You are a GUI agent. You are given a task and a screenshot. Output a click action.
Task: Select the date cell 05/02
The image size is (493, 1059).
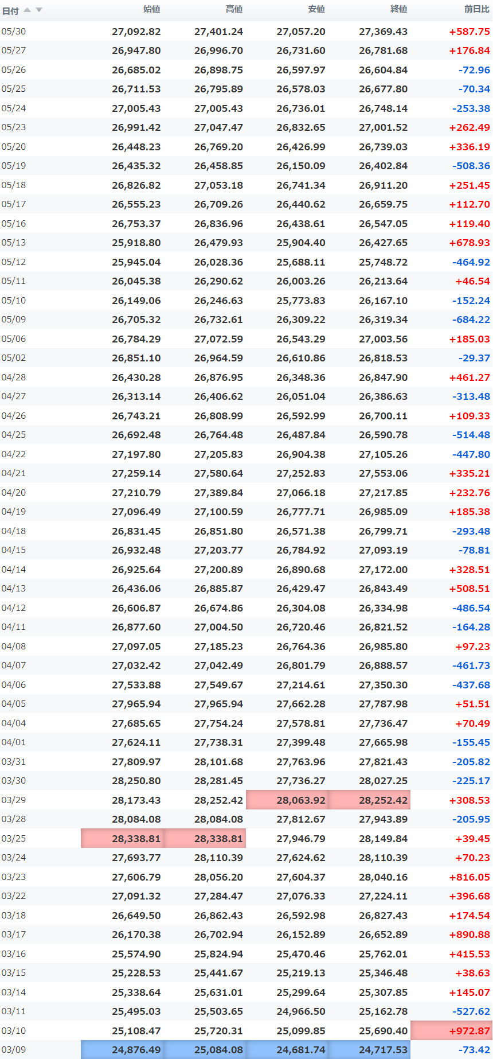pyautogui.click(x=14, y=358)
